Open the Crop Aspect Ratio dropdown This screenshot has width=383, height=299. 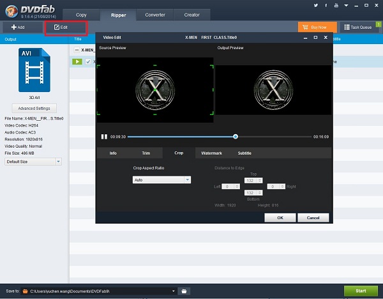pyautogui.click(x=161, y=180)
